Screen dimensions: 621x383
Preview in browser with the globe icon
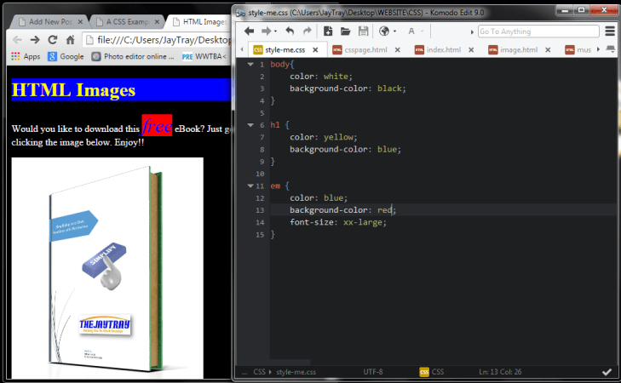point(384,31)
